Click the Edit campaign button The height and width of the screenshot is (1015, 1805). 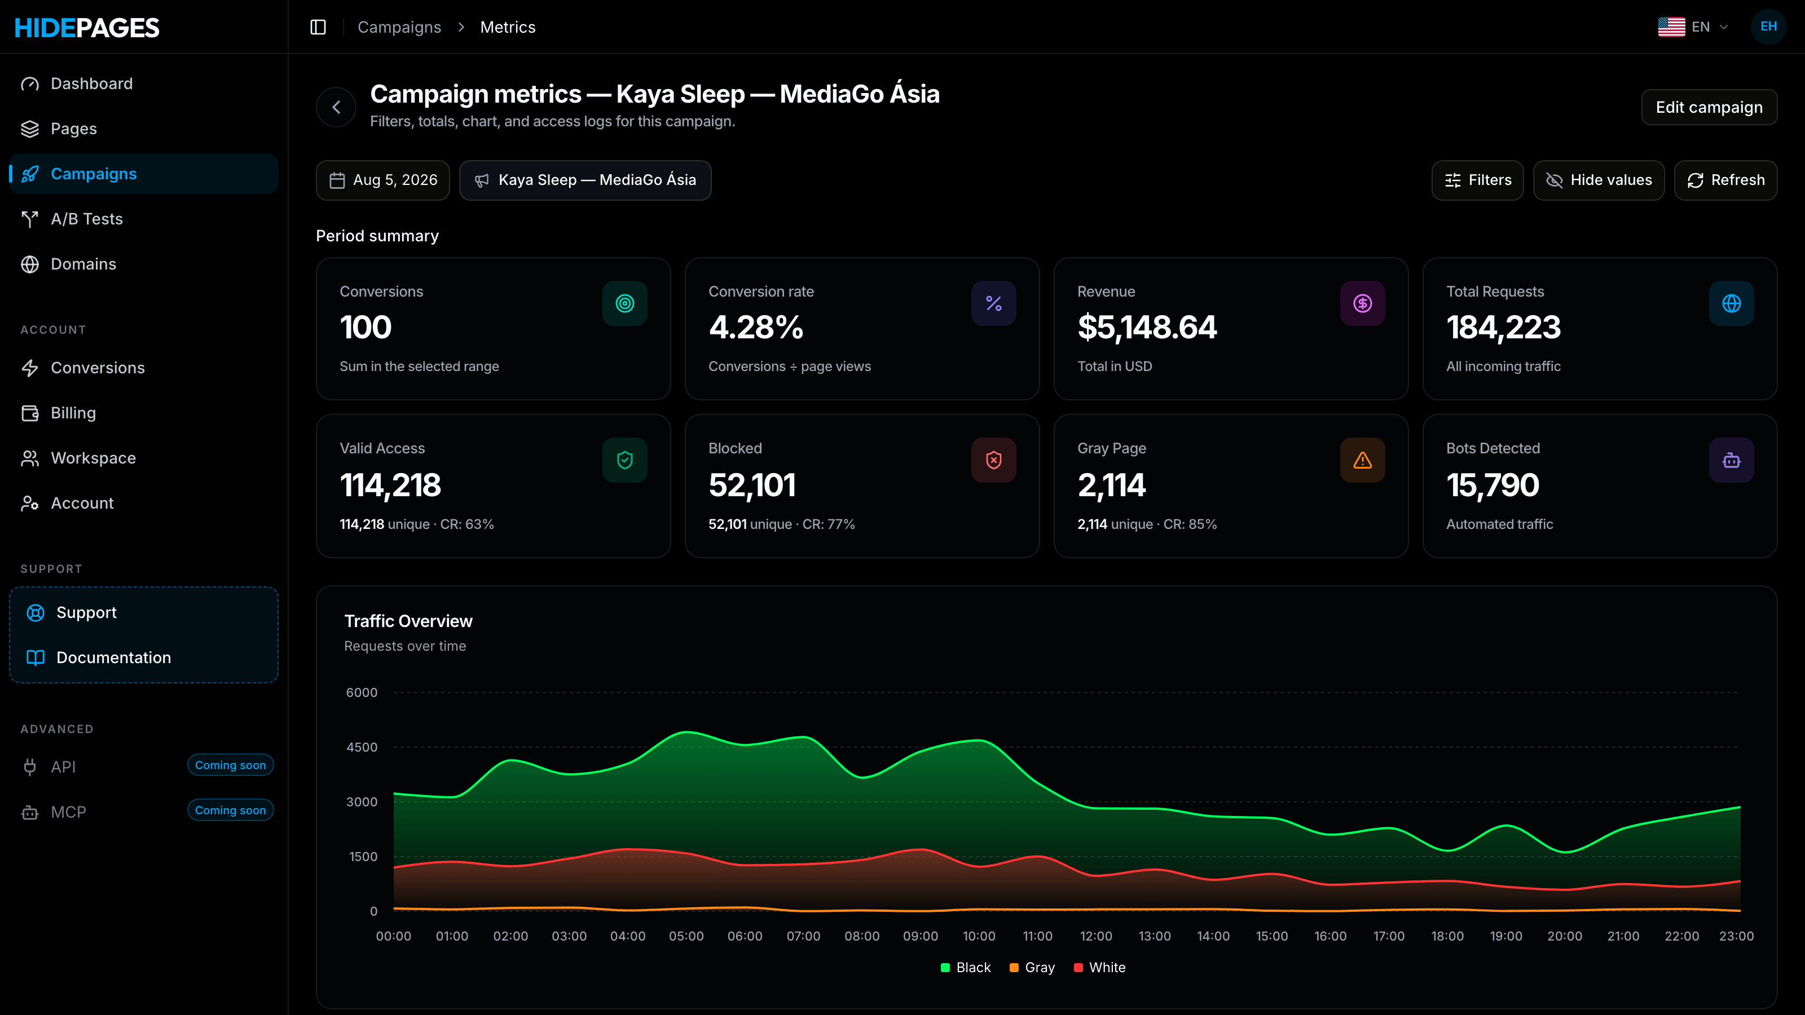tap(1709, 107)
